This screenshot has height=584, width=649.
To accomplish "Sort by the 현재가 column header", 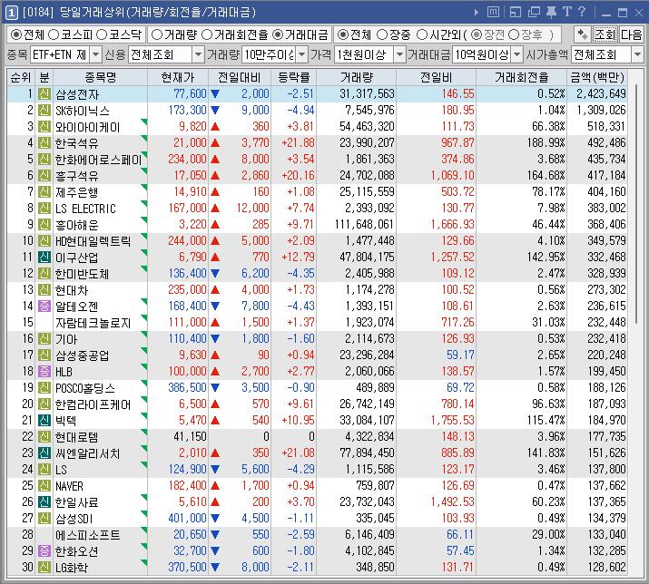I will [x=178, y=78].
